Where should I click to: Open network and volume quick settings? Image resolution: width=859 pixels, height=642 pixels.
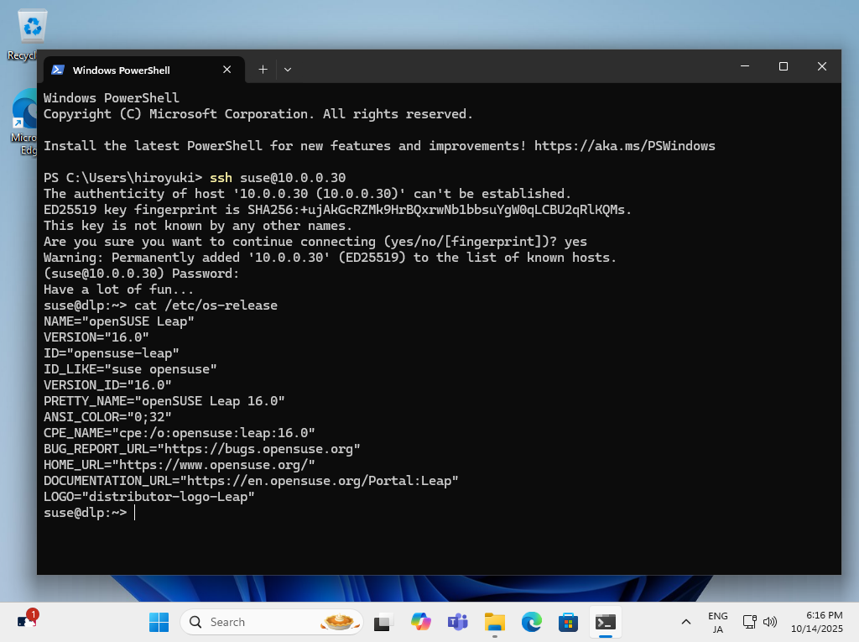point(760,622)
